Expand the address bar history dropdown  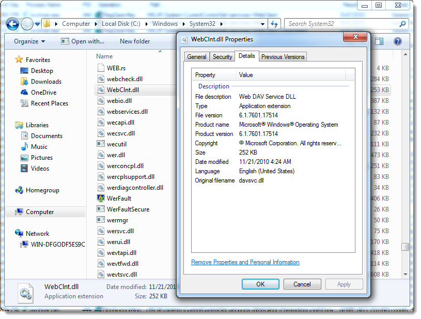coord(263,24)
